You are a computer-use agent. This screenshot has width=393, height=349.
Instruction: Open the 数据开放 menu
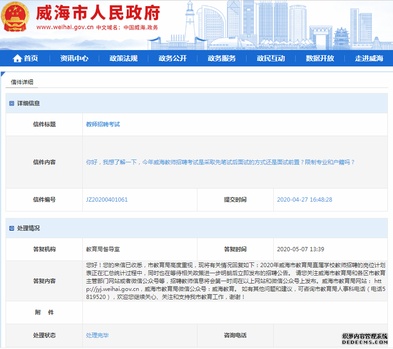pos(320,58)
